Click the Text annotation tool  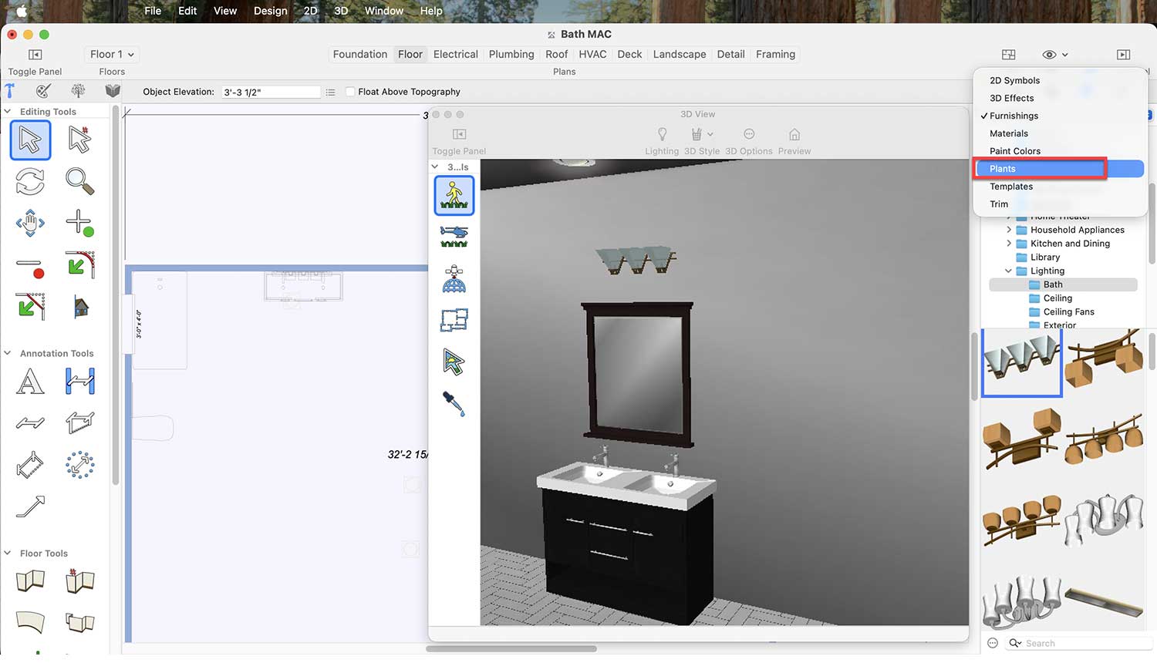(30, 382)
